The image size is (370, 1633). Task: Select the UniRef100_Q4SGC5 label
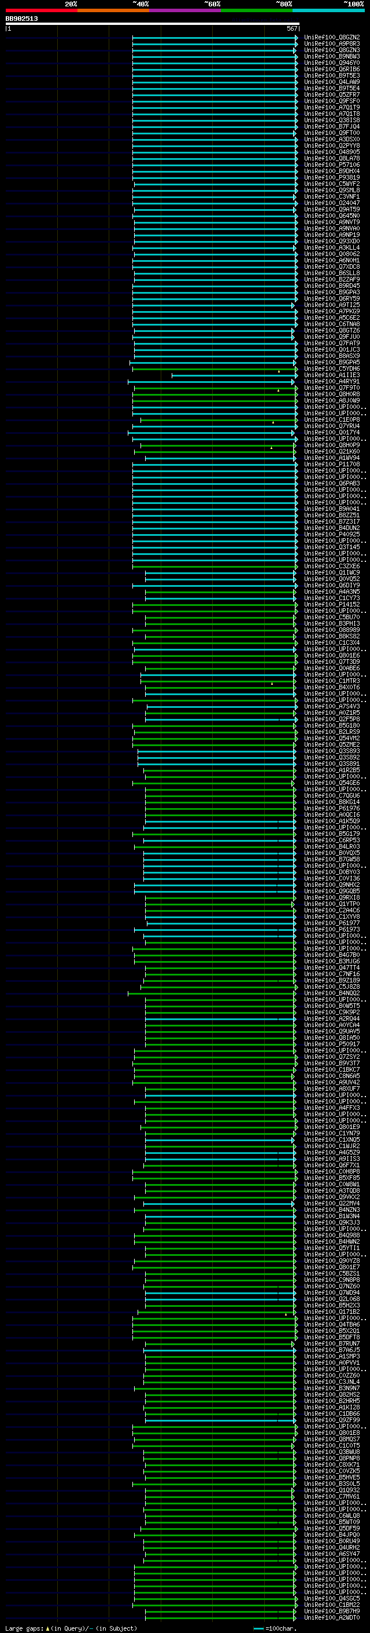click(332, 1599)
